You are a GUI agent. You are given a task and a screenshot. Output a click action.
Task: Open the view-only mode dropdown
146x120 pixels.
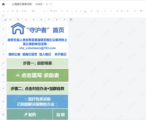click(x=39, y=4)
